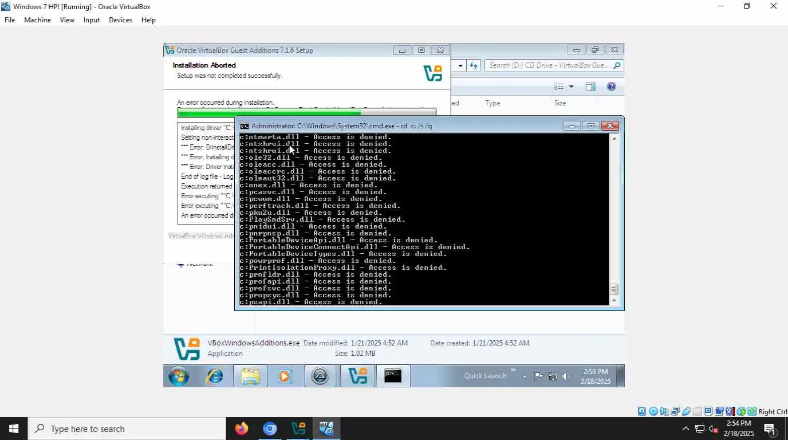Open Windows Explorer folder icon in guest taskbar

250,376
